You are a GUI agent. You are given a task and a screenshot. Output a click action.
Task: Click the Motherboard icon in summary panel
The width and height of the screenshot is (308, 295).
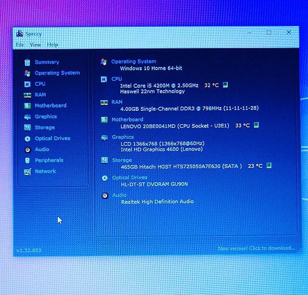[x=104, y=120]
